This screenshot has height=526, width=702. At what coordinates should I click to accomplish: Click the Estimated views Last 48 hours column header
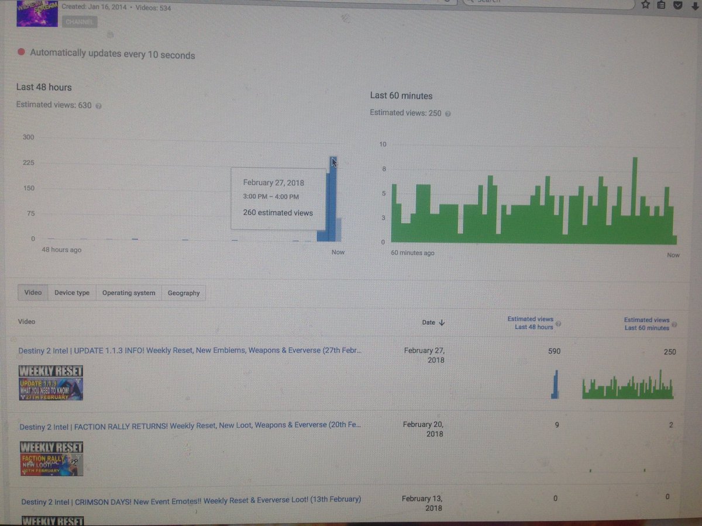tap(530, 323)
